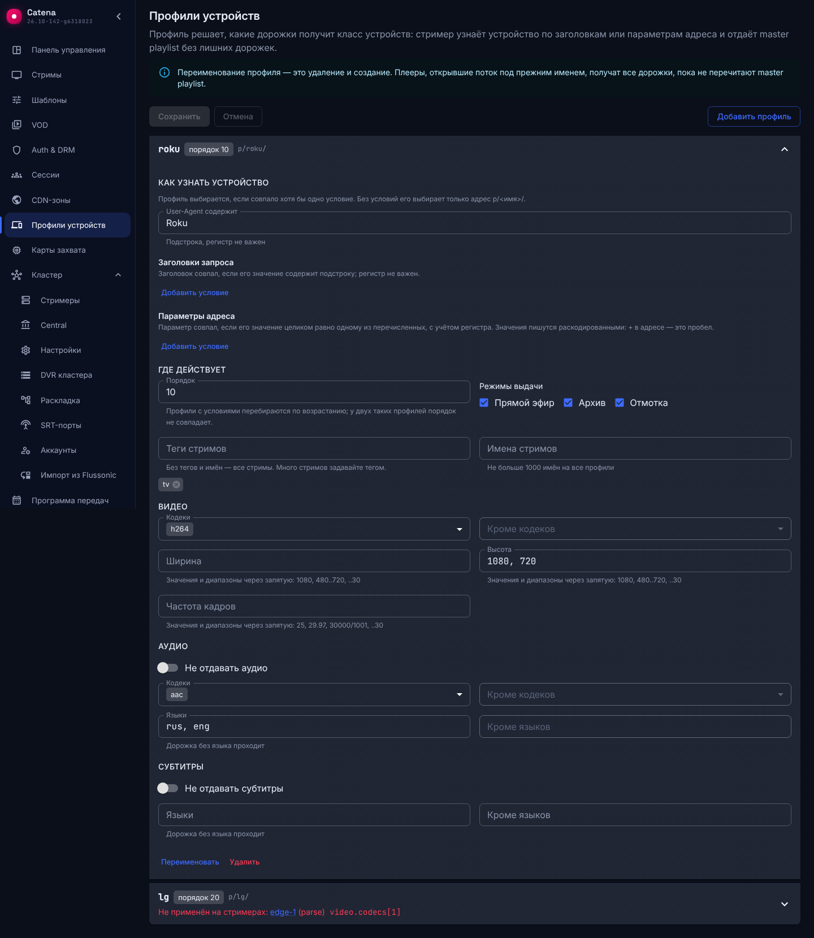The height and width of the screenshot is (938, 814).
Task: Click the sliders icon beside Шаблоны
Action: click(17, 100)
